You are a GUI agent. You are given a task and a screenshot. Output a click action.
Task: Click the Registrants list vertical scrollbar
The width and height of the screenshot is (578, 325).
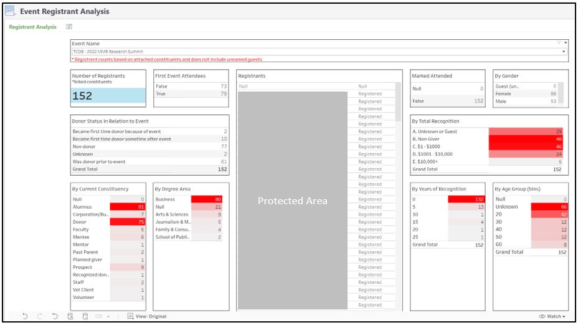398,100
